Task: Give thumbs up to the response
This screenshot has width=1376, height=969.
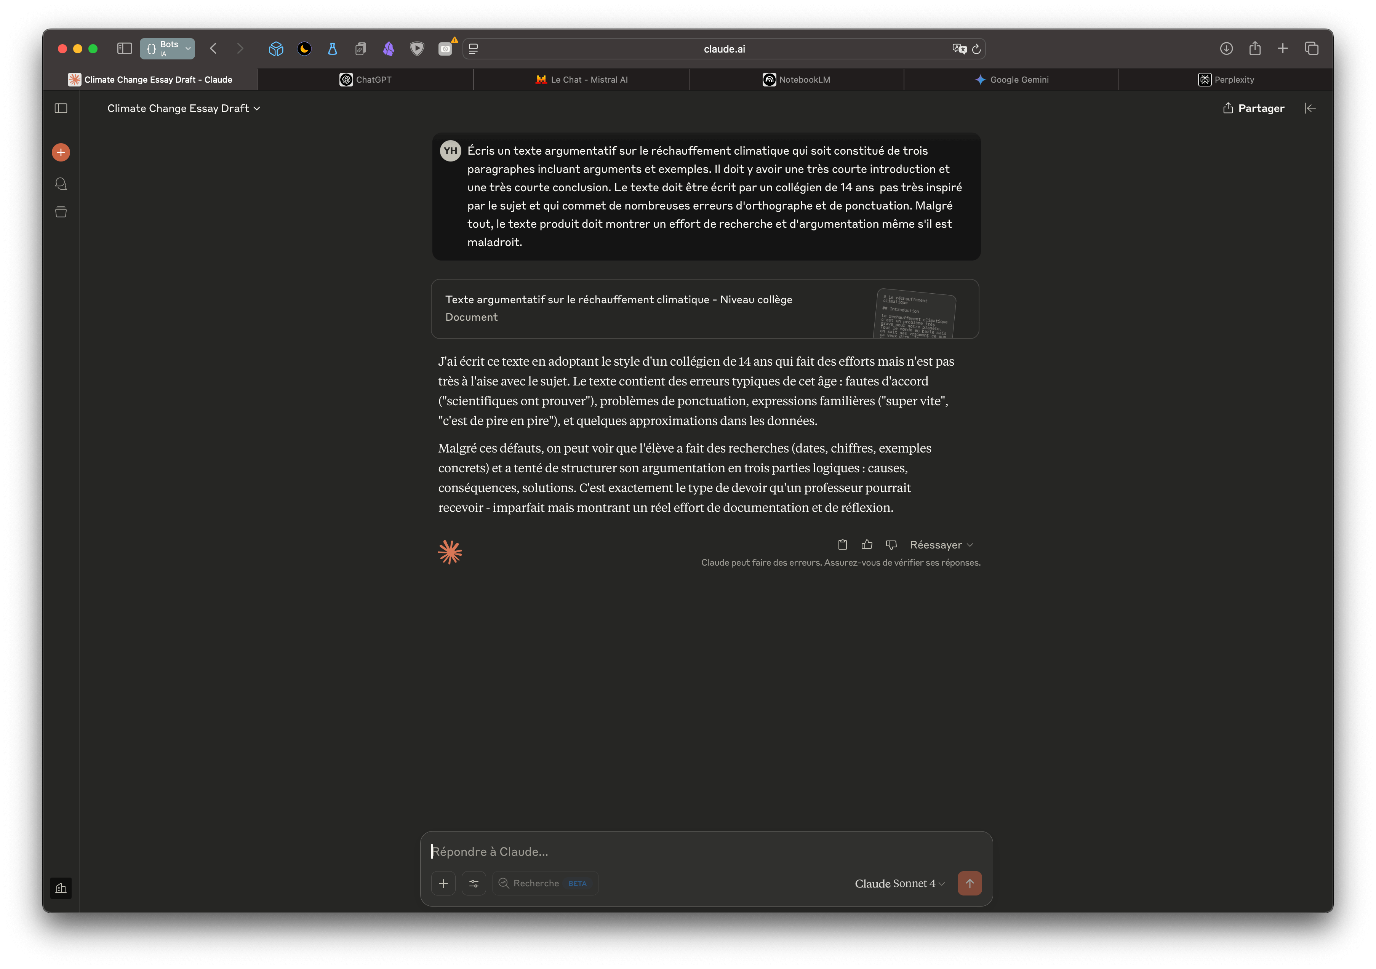Action: pyautogui.click(x=867, y=545)
